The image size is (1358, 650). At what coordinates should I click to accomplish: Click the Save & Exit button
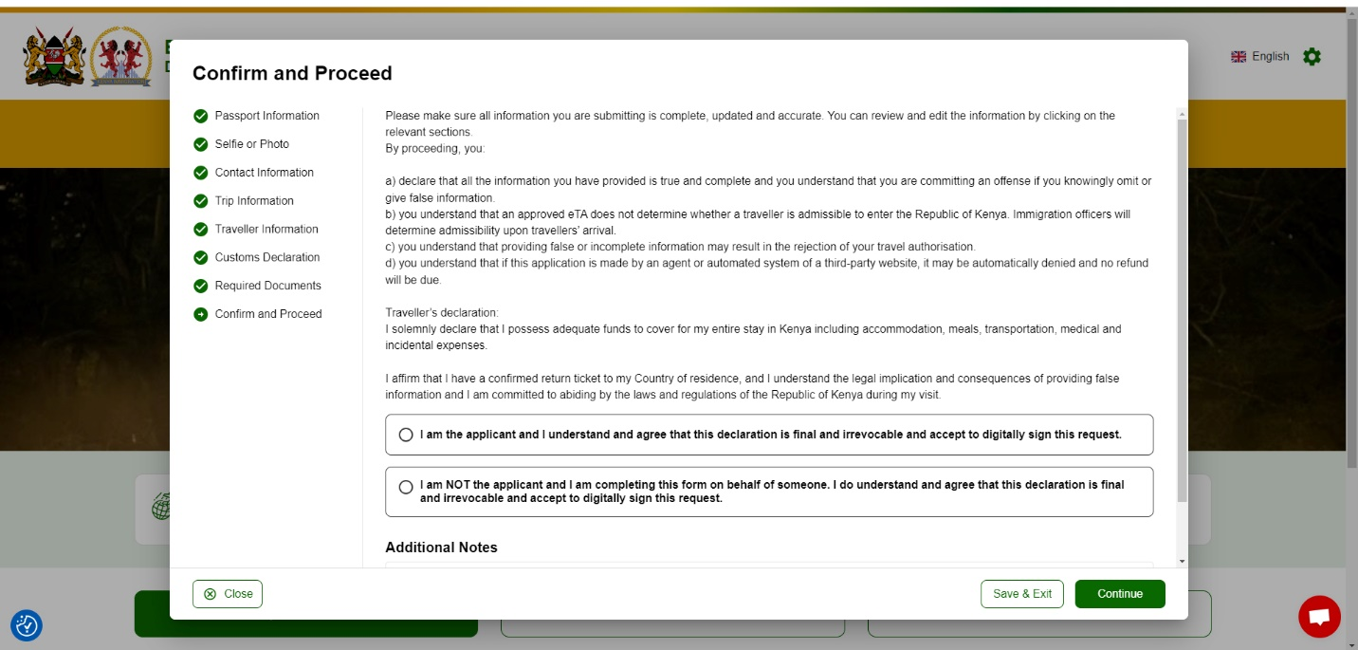click(x=1021, y=594)
